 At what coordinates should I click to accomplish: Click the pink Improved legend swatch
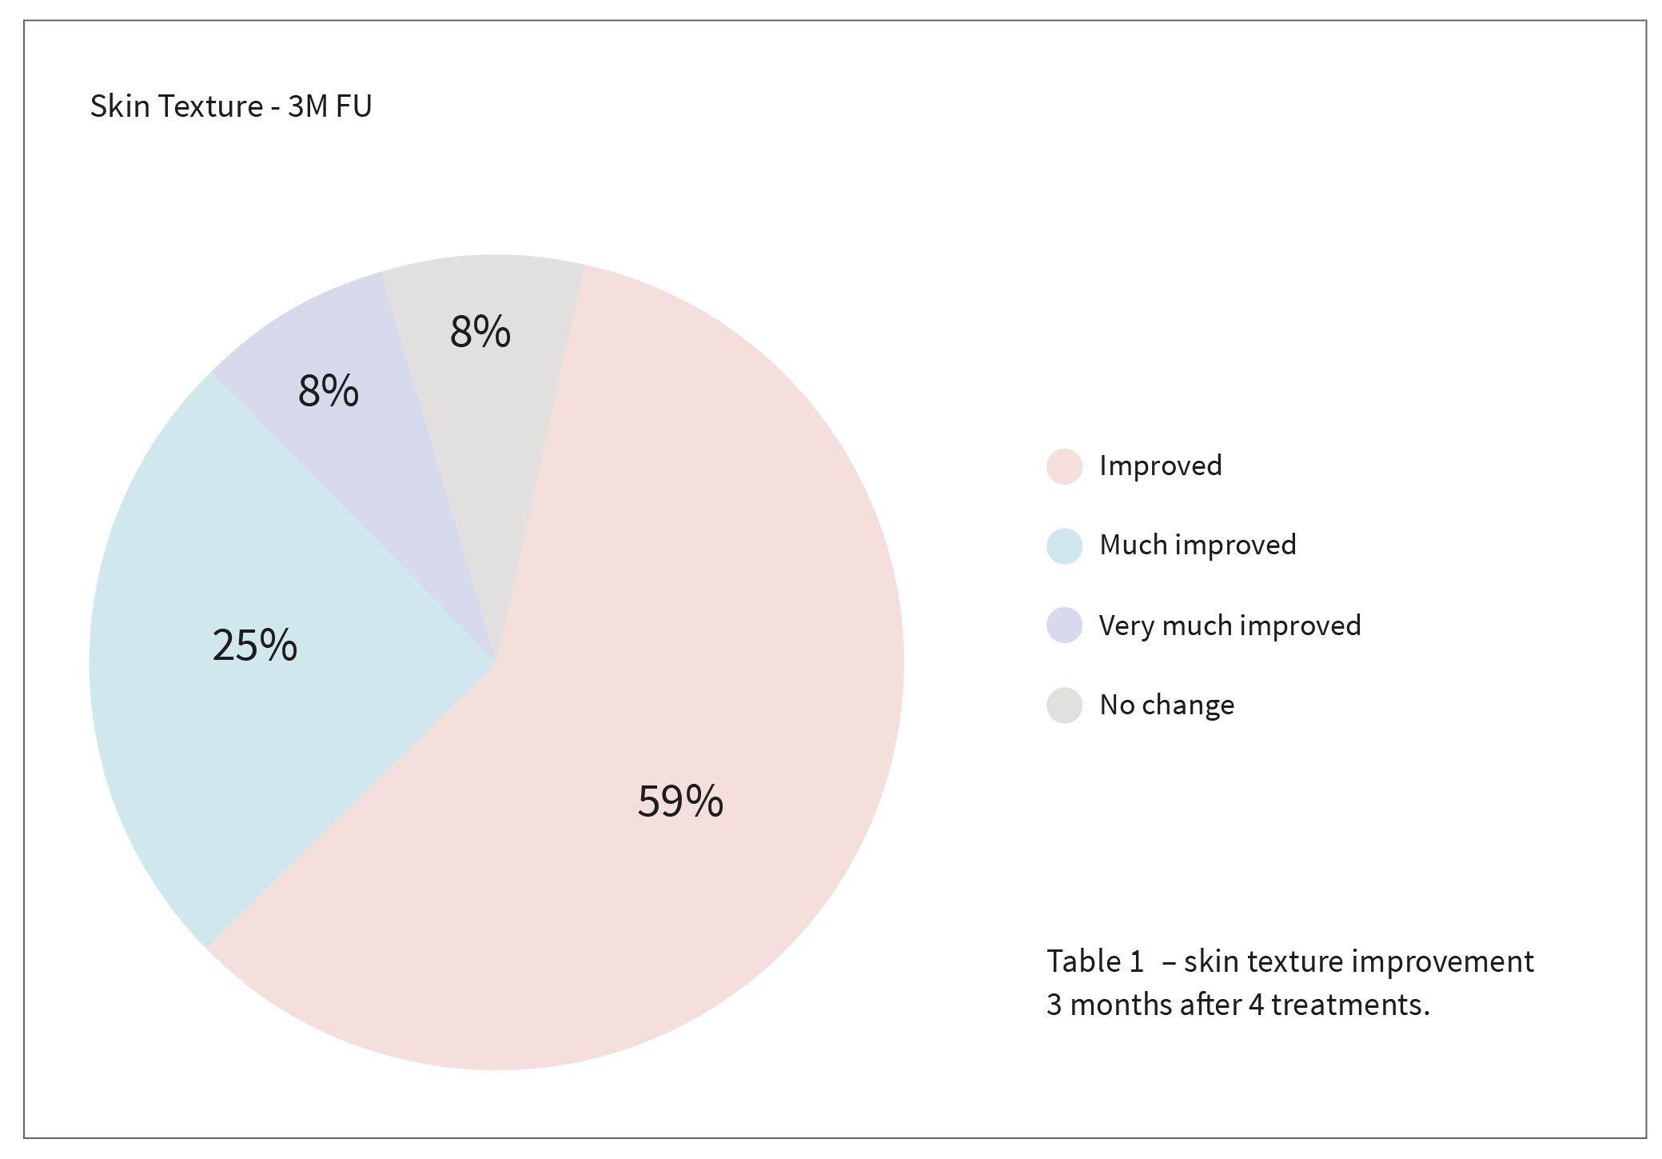1064,466
